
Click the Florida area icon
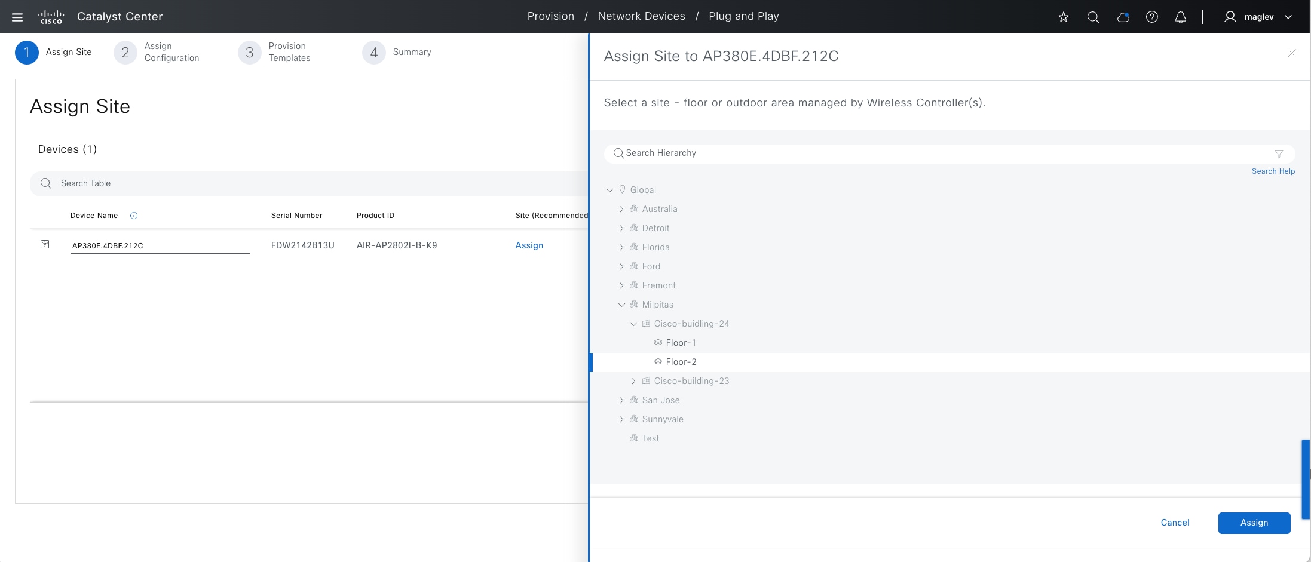click(x=634, y=247)
